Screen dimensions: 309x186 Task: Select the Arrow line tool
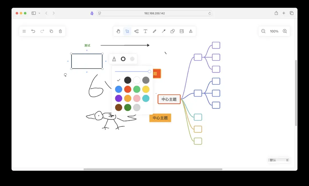[x=164, y=31]
